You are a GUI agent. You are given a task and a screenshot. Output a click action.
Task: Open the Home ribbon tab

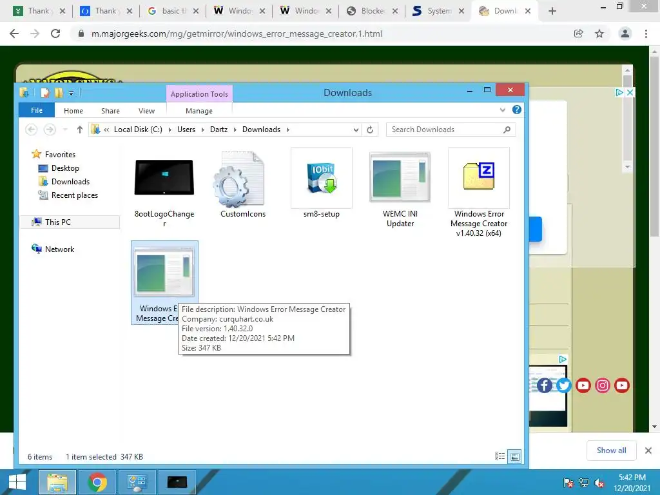tap(73, 111)
